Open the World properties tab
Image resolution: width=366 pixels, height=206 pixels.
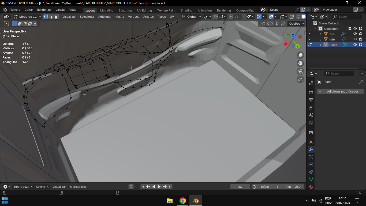point(311,123)
